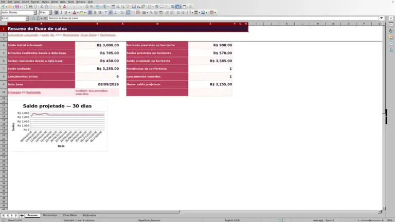Open the font name dropdown
This screenshot has width=395, height=222.
point(35,12)
